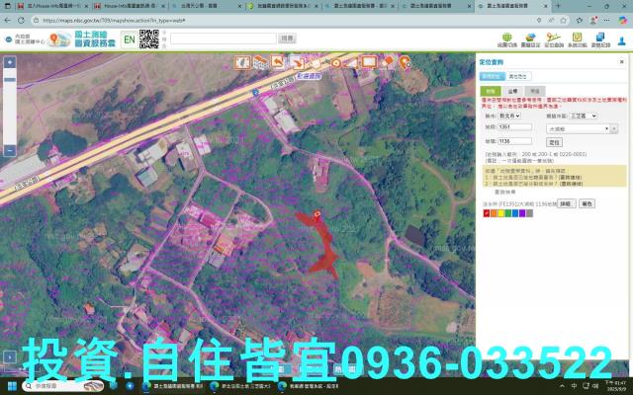Select the rectangle drawing tool on map toolbar

[x=368, y=62]
